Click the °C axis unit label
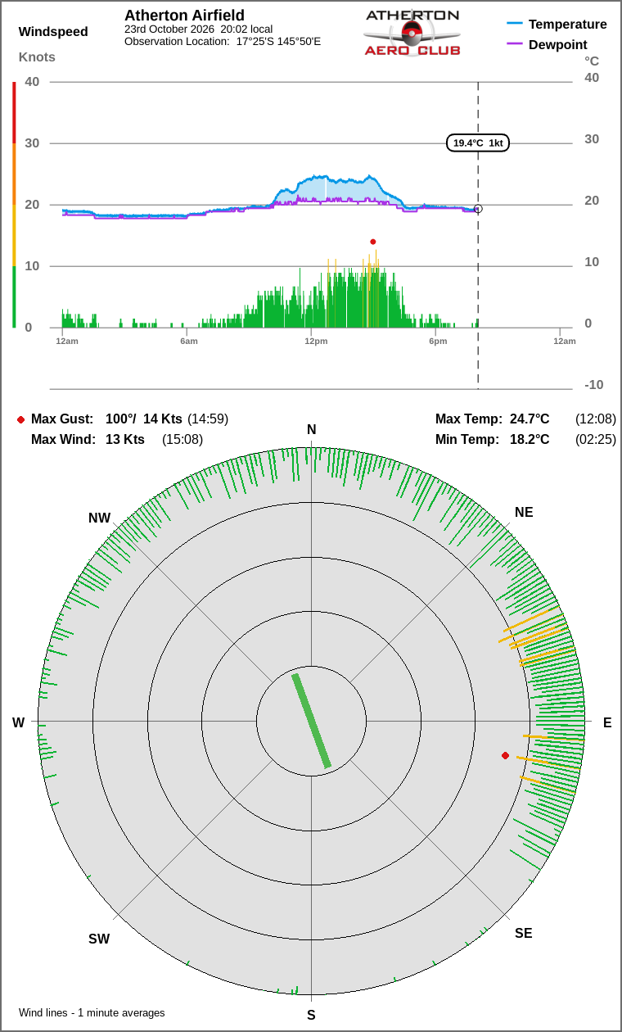The image size is (622, 1032). 592,61
